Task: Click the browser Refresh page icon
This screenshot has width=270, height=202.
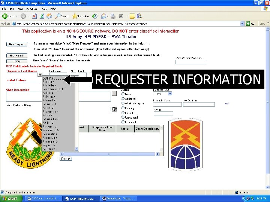Action: [42, 16]
